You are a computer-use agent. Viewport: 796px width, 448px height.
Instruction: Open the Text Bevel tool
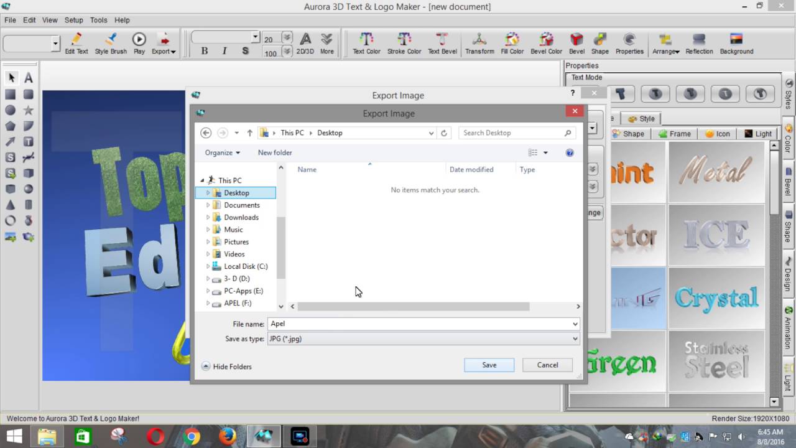[442, 44]
